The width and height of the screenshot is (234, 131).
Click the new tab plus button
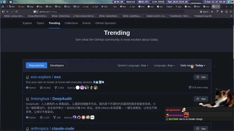coord(226,6)
